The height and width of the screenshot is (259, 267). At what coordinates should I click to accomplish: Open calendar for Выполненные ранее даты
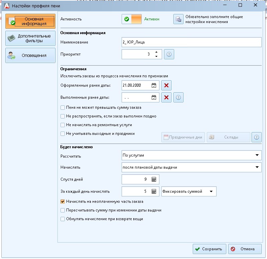pos(154,97)
